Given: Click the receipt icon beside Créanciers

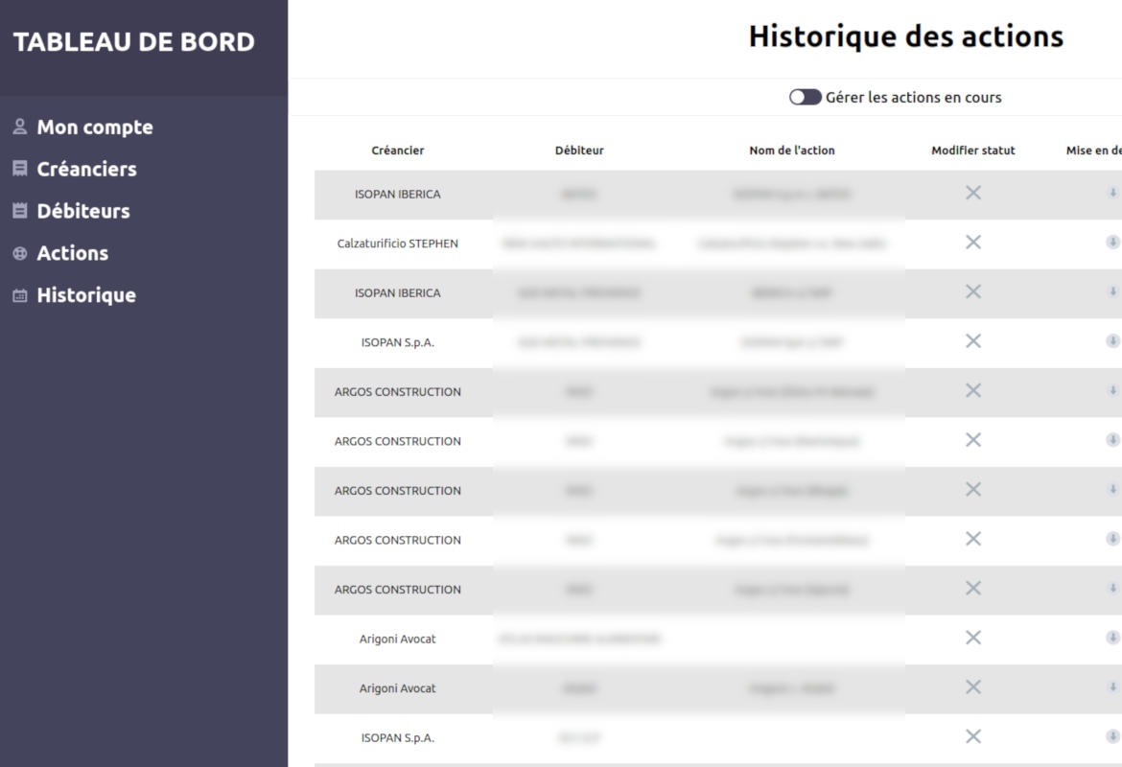Looking at the screenshot, I should click(19, 169).
